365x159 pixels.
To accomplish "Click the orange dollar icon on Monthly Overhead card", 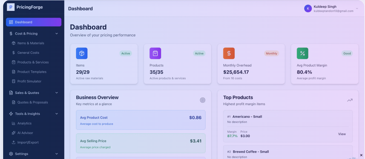I will pyautogui.click(x=229, y=53).
